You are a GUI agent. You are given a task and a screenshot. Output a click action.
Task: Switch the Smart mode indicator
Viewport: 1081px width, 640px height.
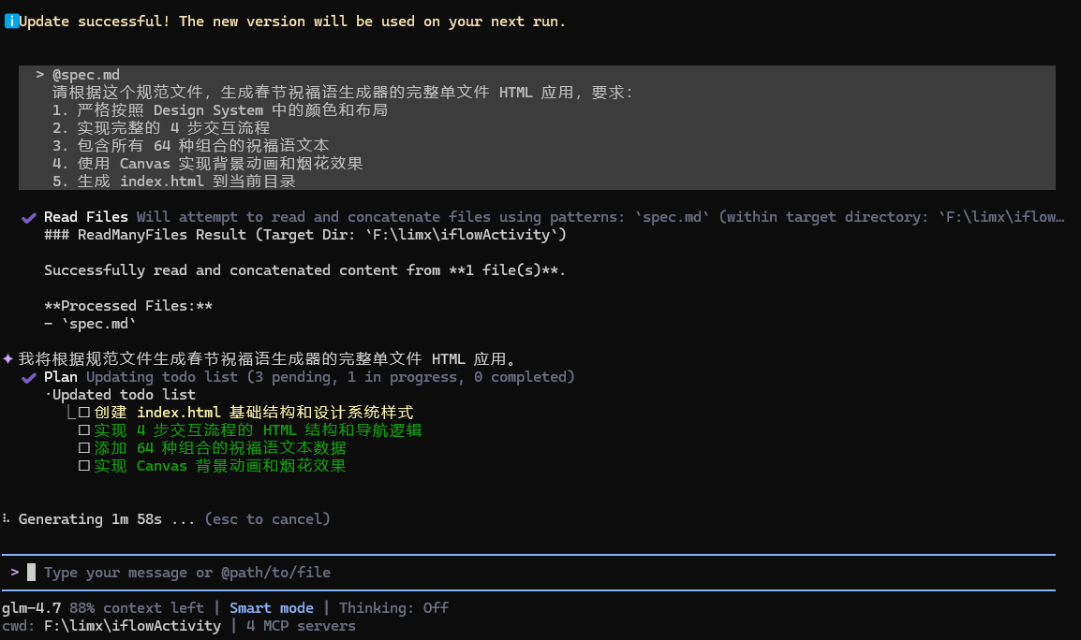(x=272, y=608)
